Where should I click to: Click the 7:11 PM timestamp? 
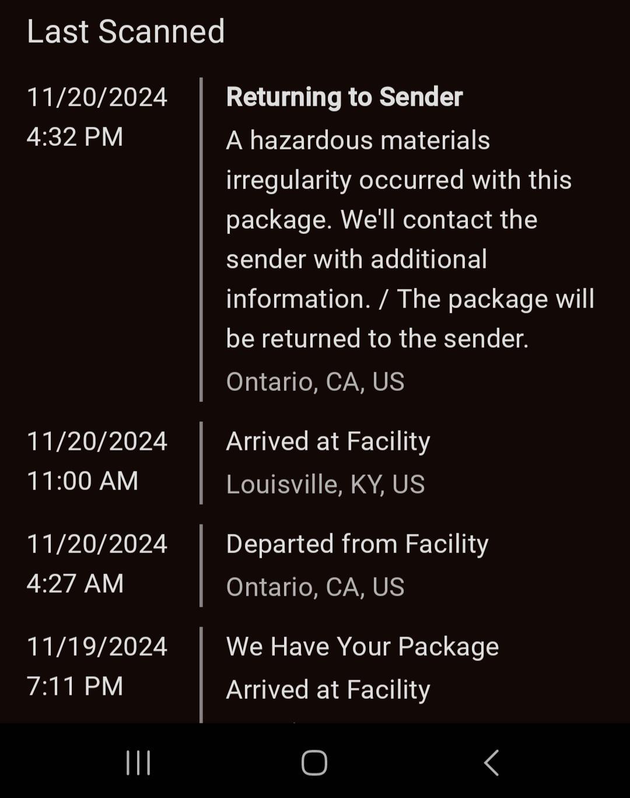(x=75, y=687)
